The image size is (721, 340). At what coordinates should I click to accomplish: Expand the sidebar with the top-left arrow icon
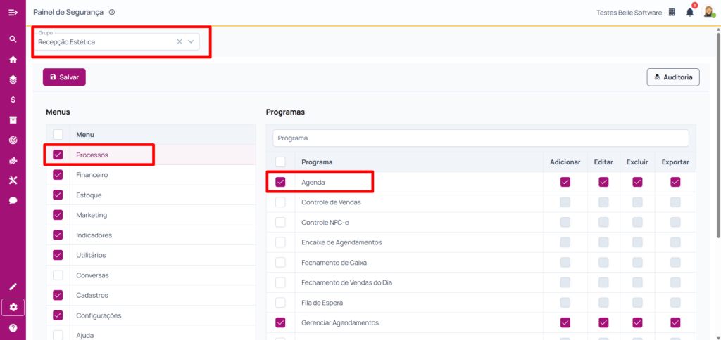point(13,12)
